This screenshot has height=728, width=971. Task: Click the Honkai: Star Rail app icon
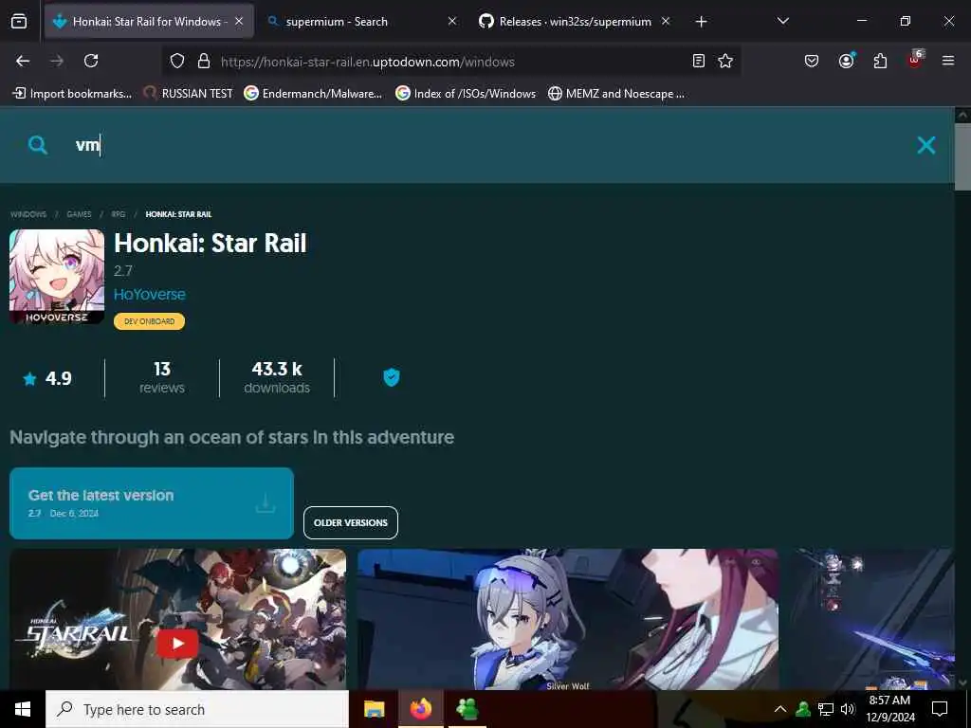point(57,277)
